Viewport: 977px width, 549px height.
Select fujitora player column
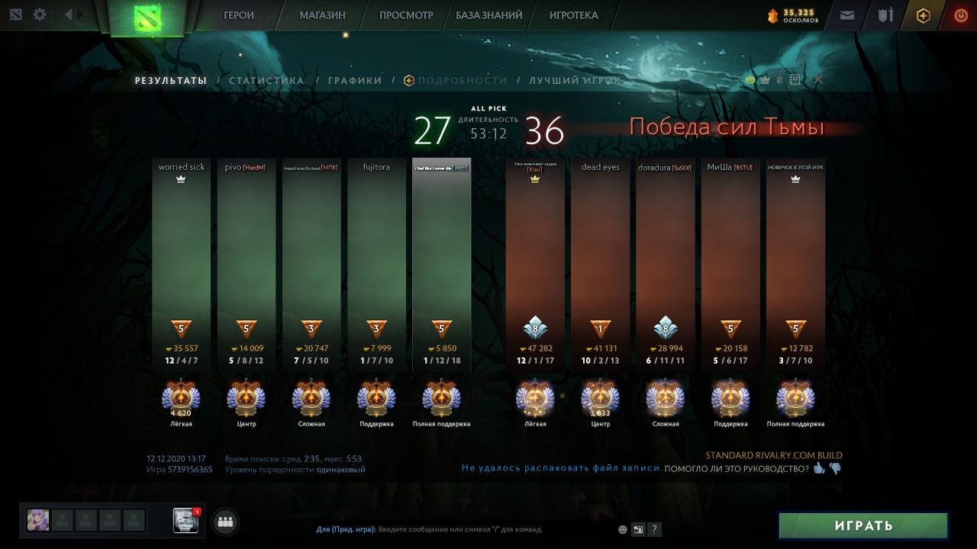tap(376, 265)
